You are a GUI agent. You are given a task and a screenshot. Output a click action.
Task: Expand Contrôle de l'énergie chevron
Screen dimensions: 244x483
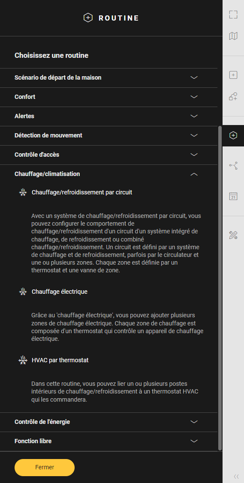click(194, 422)
